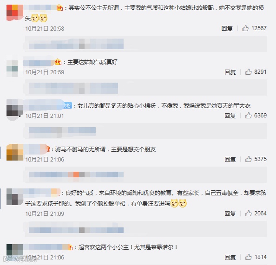Viewport: 276px width, 265px height.
Task: Click thumbs-up icon beside 5375
Action: click(248, 159)
